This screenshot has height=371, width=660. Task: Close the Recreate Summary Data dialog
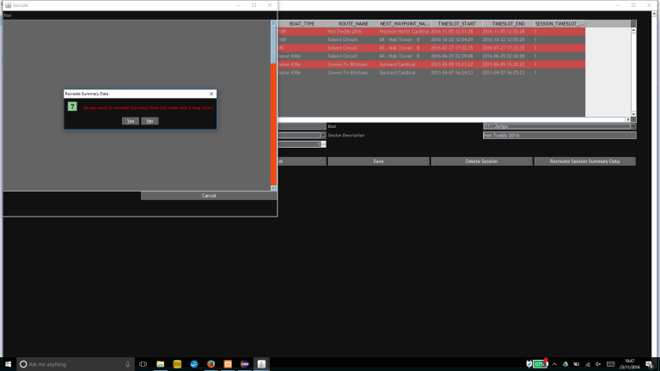pyautogui.click(x=211, y=93)
